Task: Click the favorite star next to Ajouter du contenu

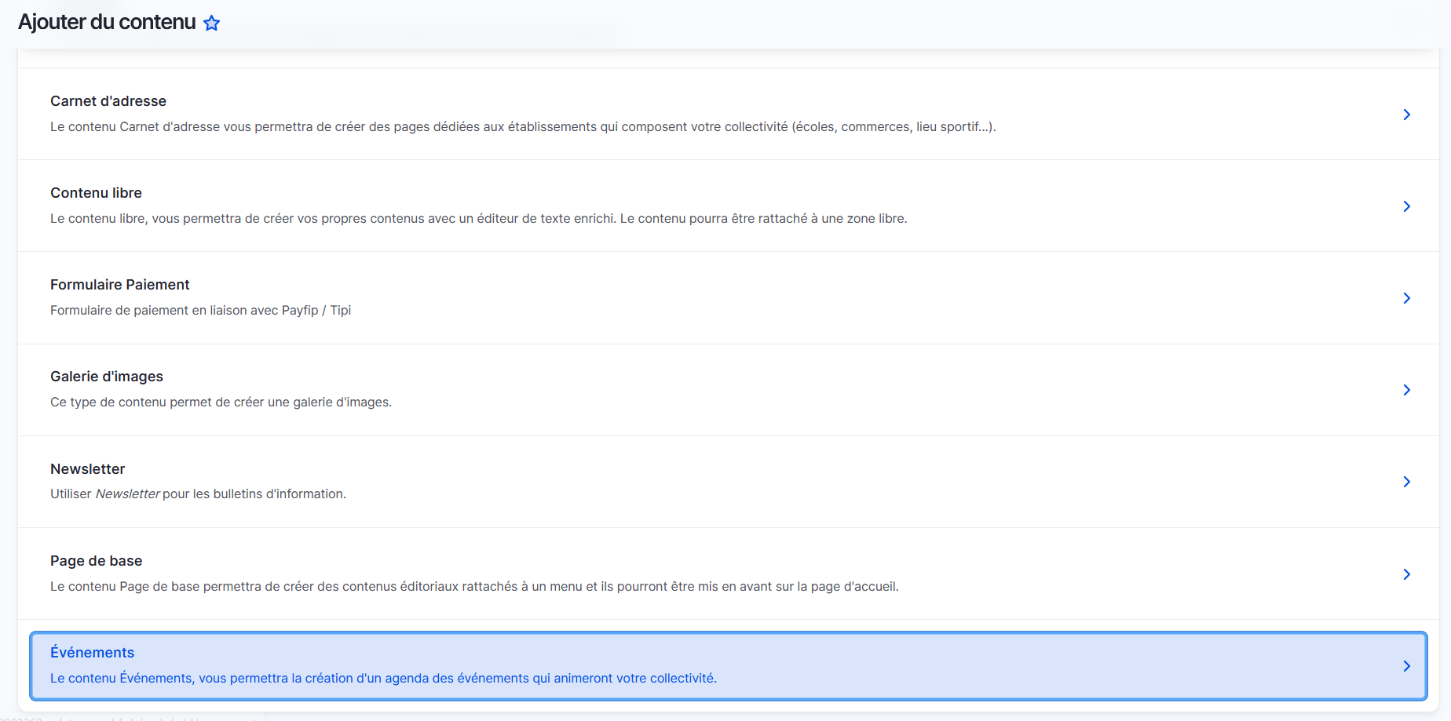Action: click(211, 24)
